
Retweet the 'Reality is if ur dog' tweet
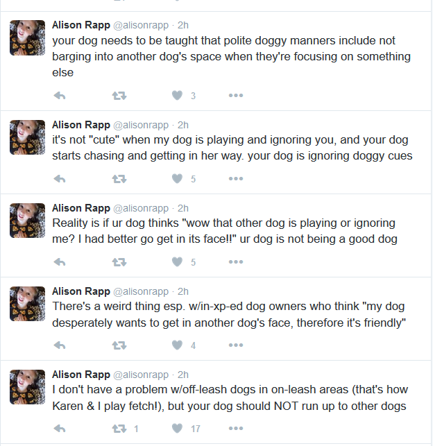click(x=119, y=261)
